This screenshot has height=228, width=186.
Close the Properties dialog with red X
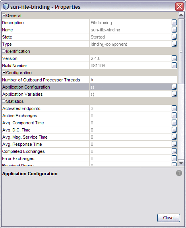pos(179,6)
